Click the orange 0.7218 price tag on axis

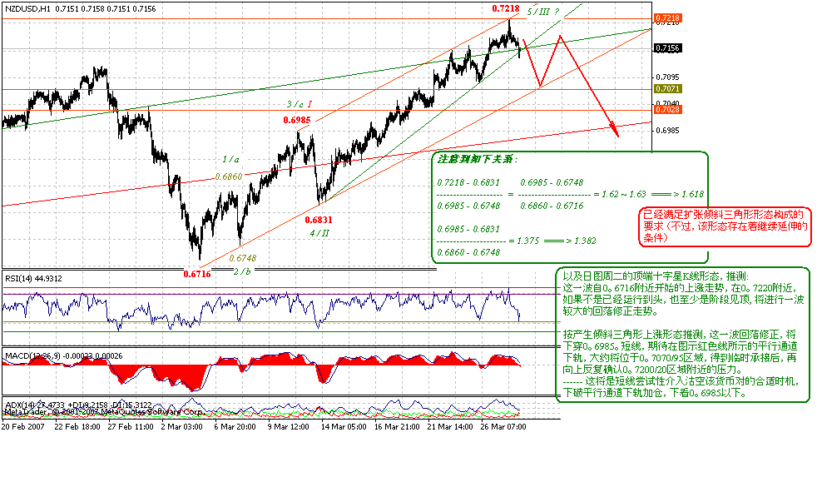click(x=668, y=18)
